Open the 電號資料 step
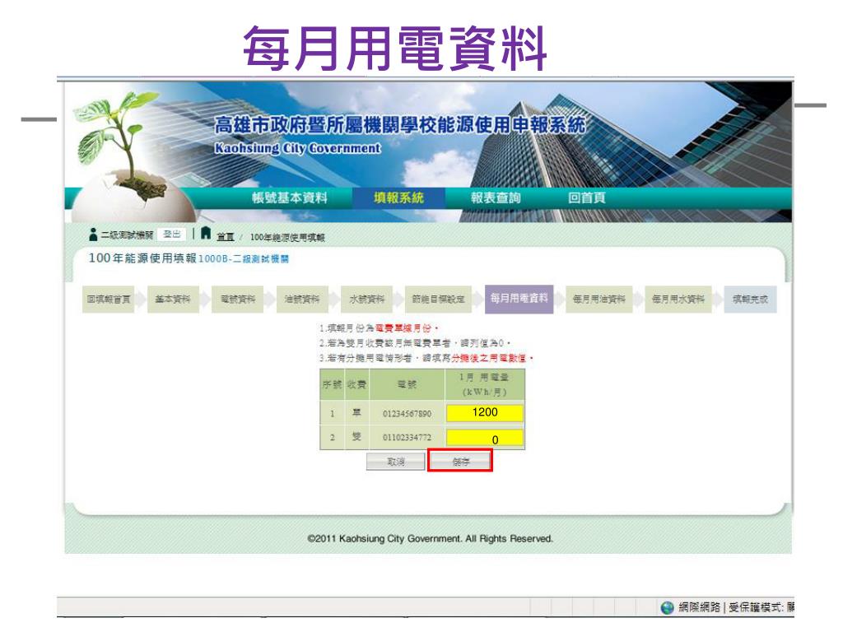 pyautogui.click(x=238, y=299)
